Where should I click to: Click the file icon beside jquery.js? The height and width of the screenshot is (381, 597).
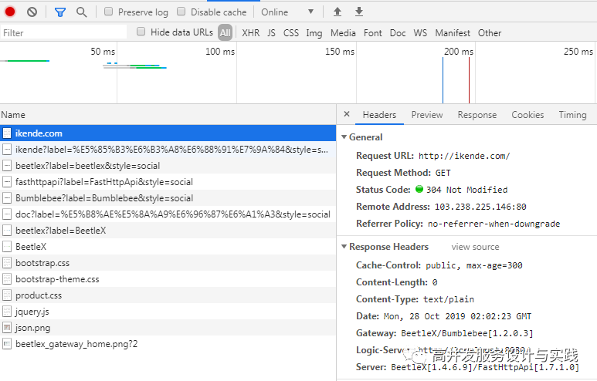pyautogui.click(x=7, y=312)
